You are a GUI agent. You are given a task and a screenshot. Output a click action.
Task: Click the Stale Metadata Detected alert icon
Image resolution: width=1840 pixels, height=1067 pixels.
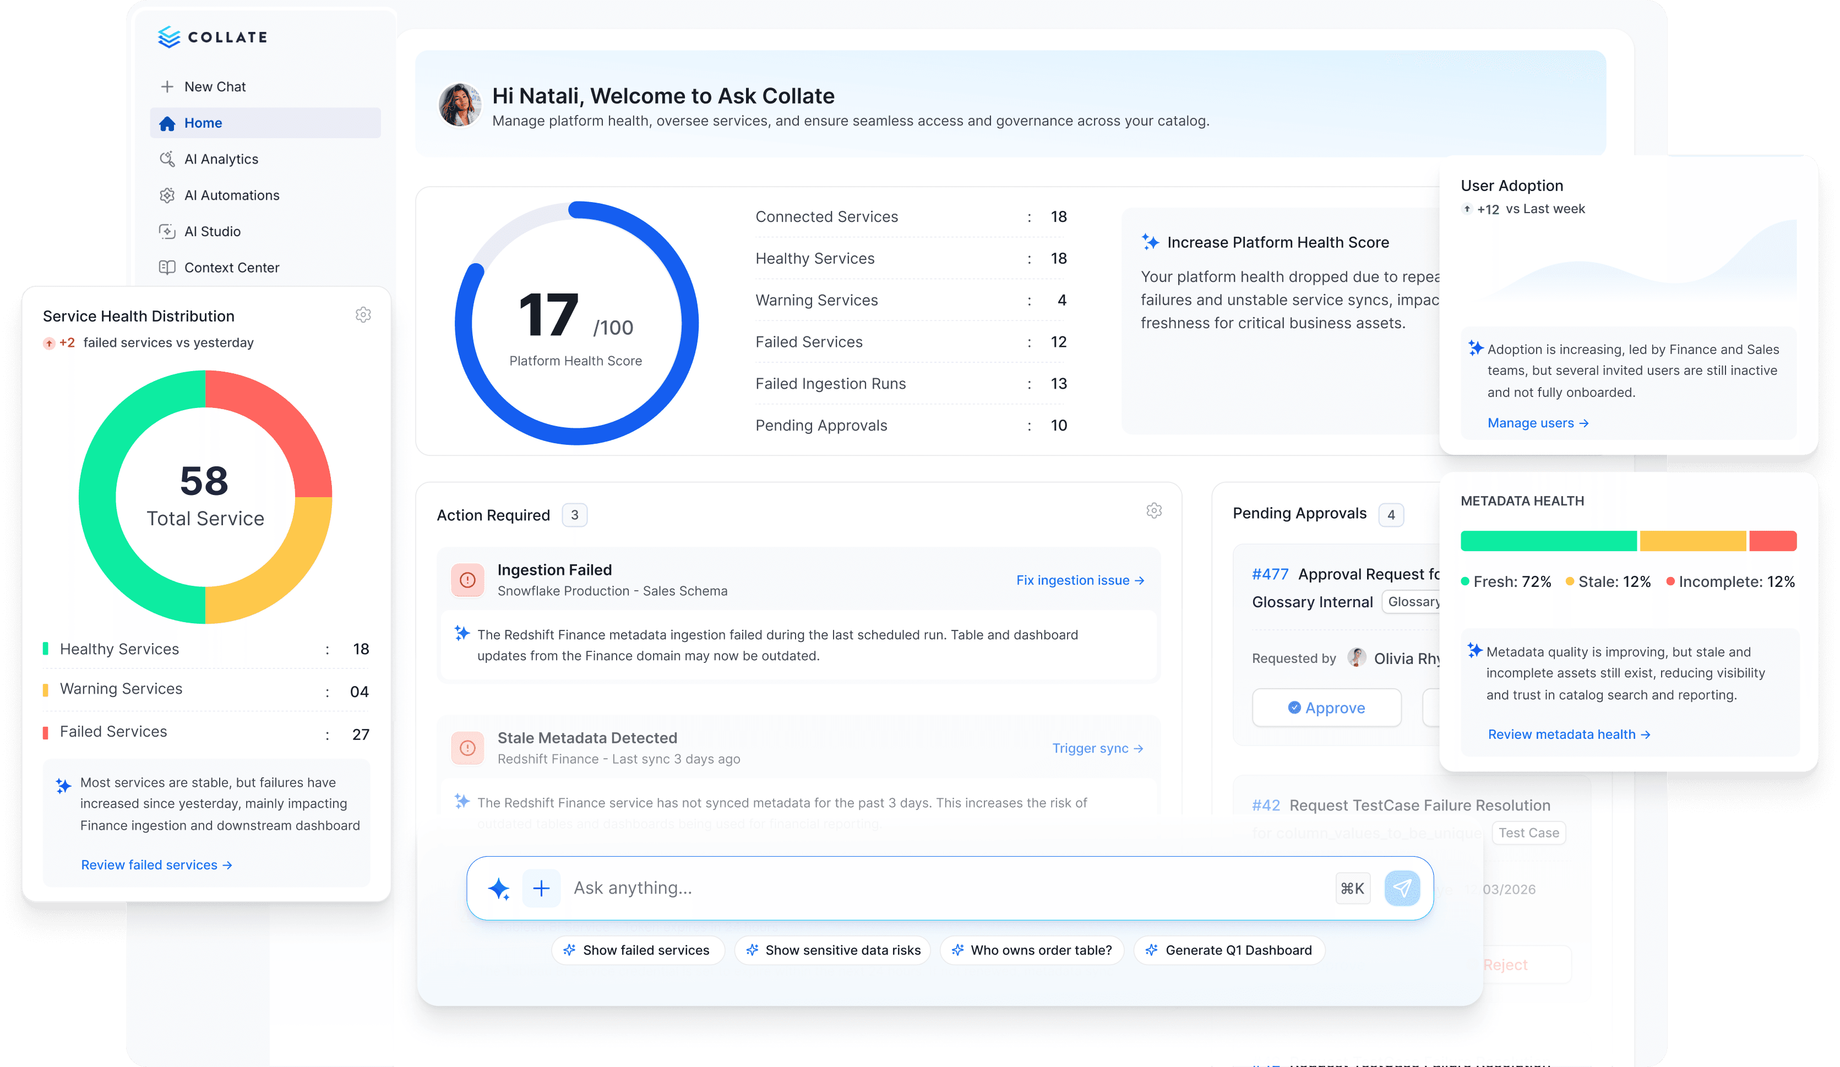pos(467,748)
